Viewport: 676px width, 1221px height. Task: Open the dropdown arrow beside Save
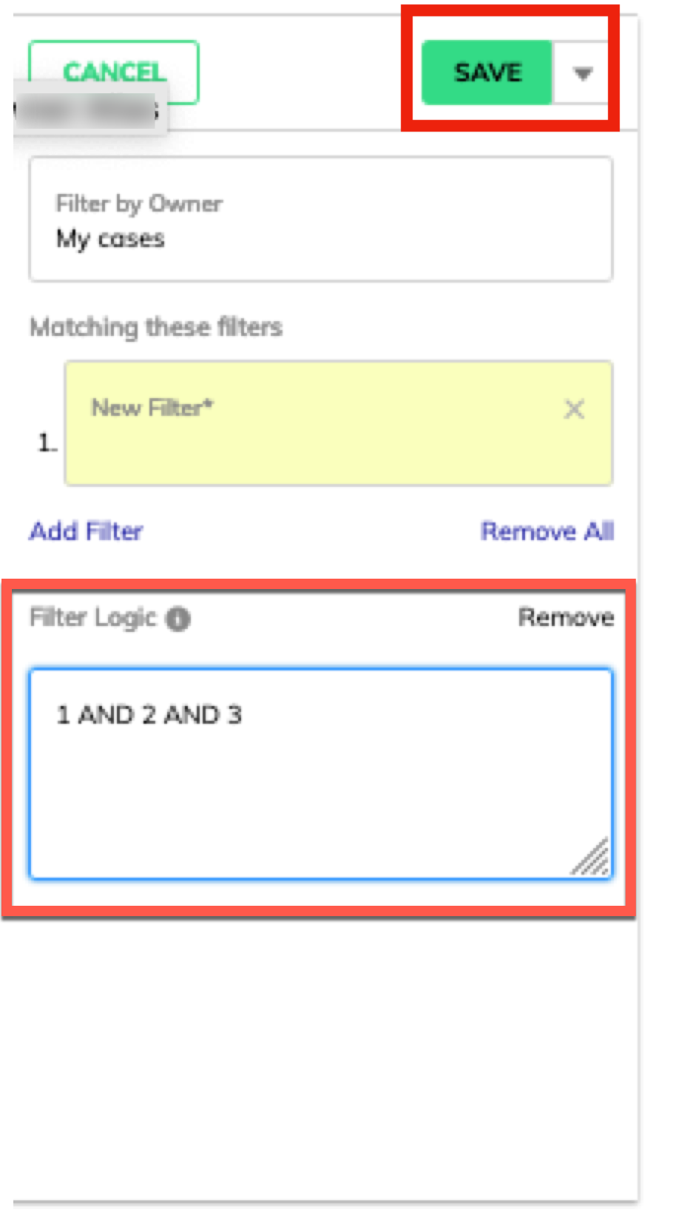coord(583,73)
